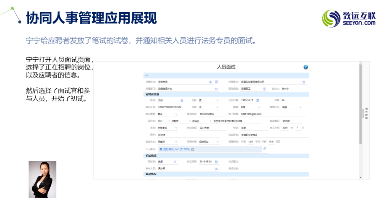
Task: Open the 相关数据 side panel tab
Action: tap(366, 113)
